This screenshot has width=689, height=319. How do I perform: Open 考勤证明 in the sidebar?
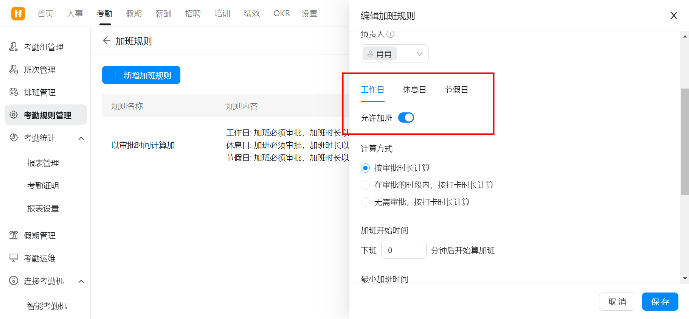[x=43, y=186]
